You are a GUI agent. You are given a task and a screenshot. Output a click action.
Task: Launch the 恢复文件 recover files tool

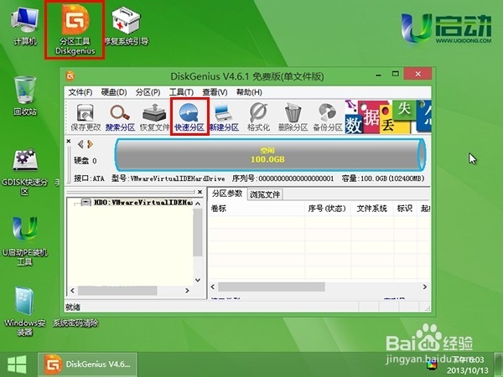[154, 117]
